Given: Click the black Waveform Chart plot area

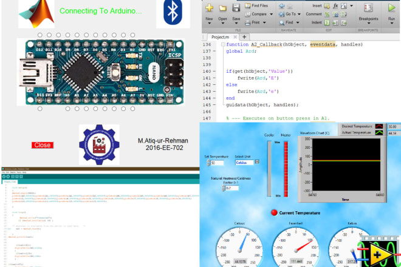Looking at the screenshot, I should point(346,164).
